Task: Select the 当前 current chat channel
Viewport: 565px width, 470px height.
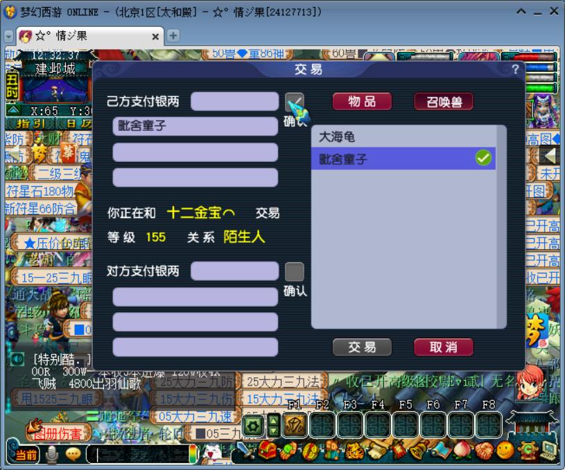Action: (x=26, y=455)
